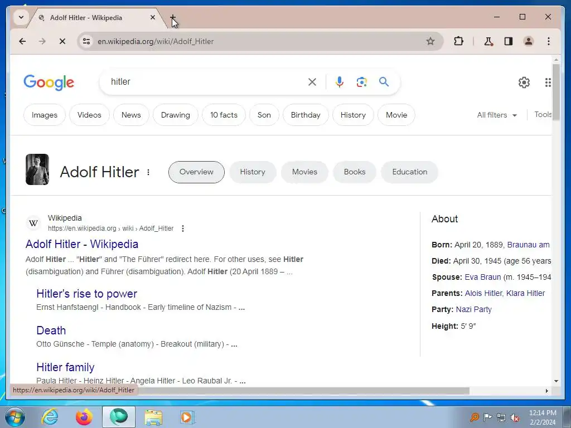Image resolution: width=571 pixels, height=428 pixels.
Task: Click the Adolf Hitler portrait thumbnail
Action: 37,169
